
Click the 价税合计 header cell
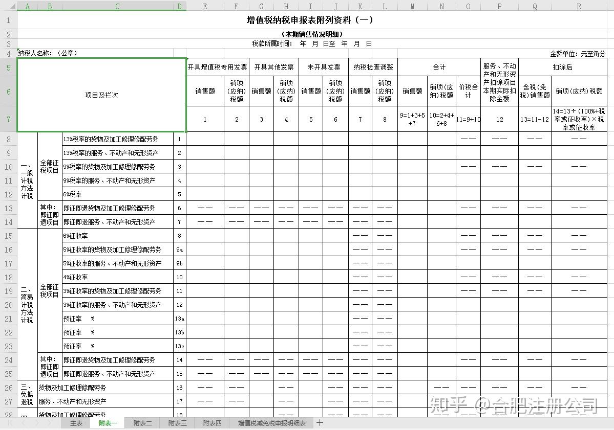pos(468,91)
